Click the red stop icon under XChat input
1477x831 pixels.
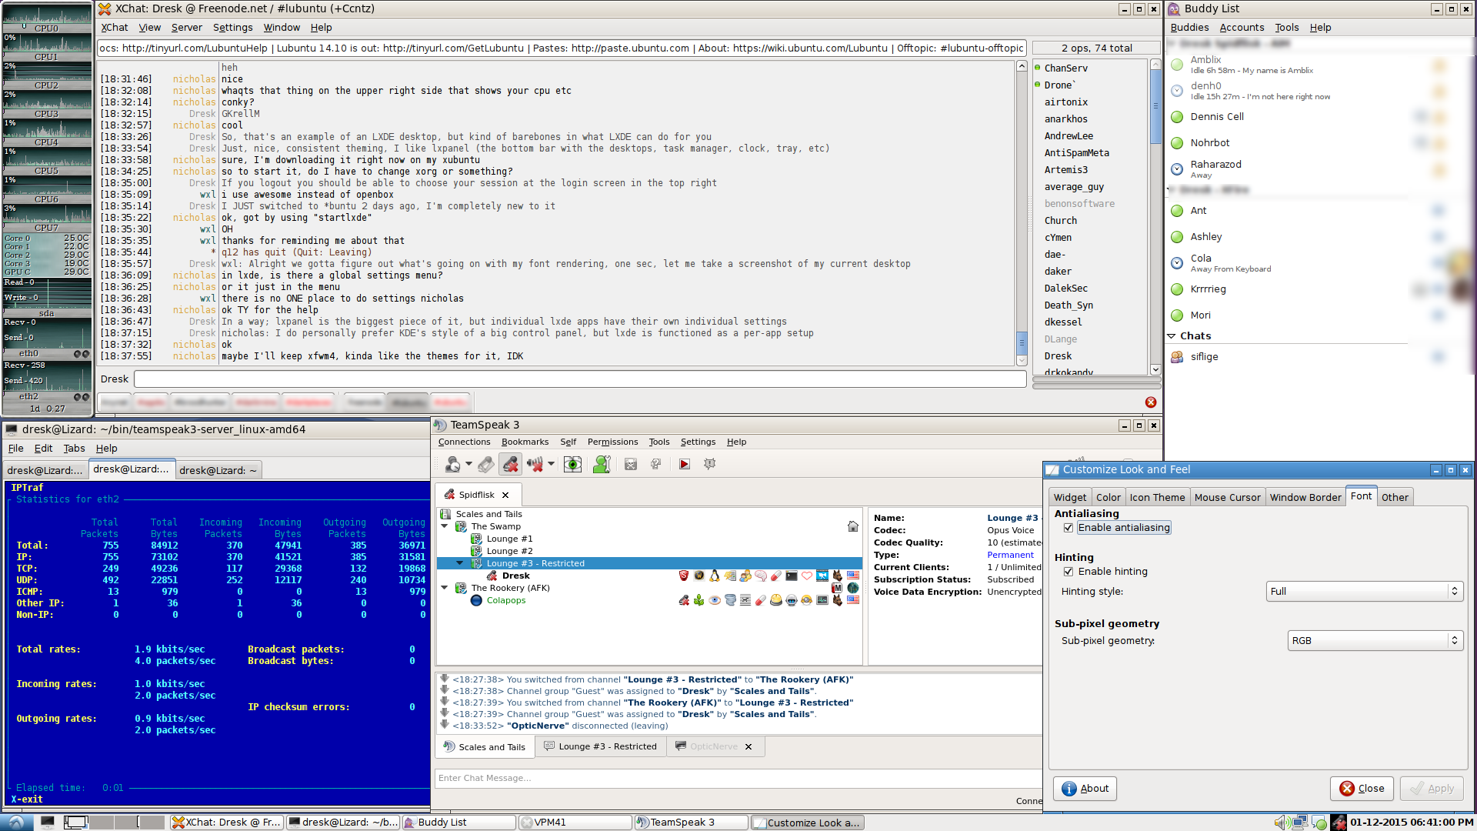tap(1151, 402)
